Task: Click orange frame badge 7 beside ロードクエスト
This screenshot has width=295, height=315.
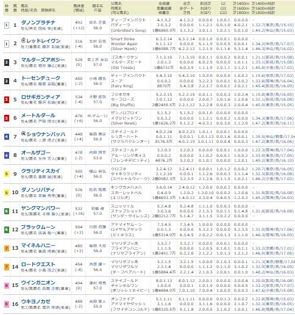Action: pos(7,267)
